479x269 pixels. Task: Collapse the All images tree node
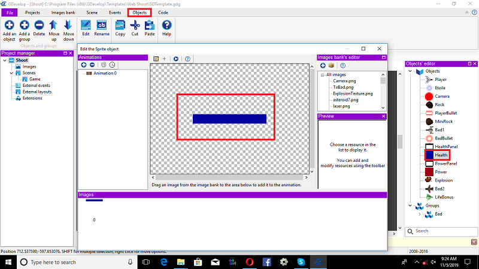click(322, 75)
